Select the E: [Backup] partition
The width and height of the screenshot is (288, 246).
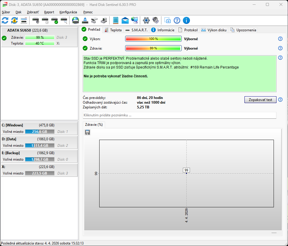click(x=39, y=156)
